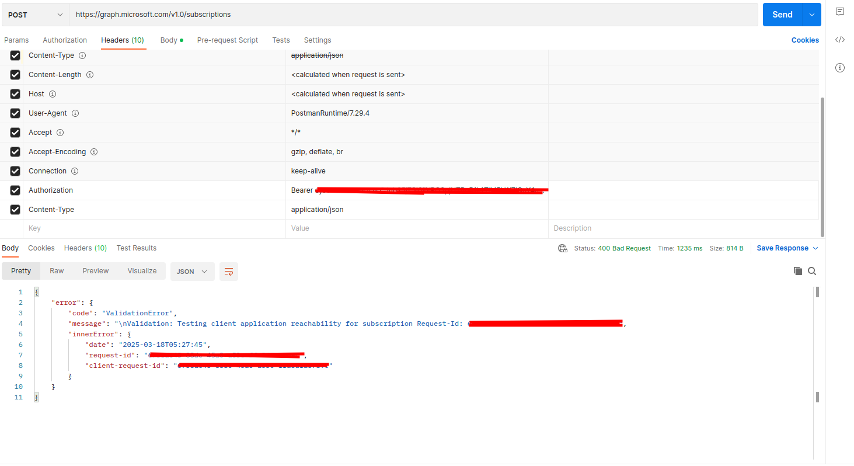Disable the Accept-Encoding header
This screenshot has width=854, height=466.
point(15,151)
